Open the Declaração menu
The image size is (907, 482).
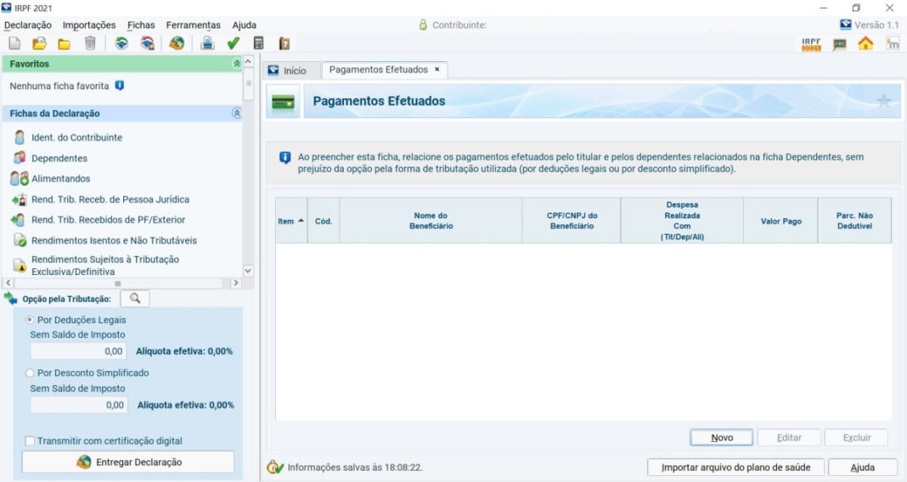(28, 25)
